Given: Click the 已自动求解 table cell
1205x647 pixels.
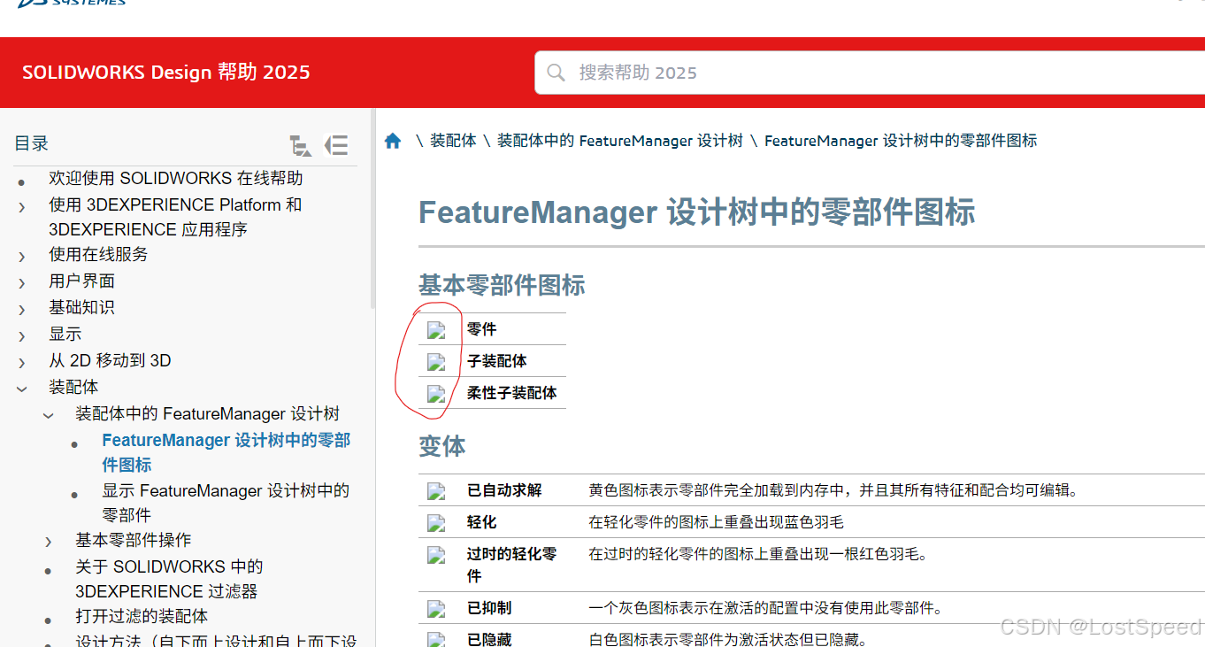Looking at the screenshot, I should click(504, 490).
